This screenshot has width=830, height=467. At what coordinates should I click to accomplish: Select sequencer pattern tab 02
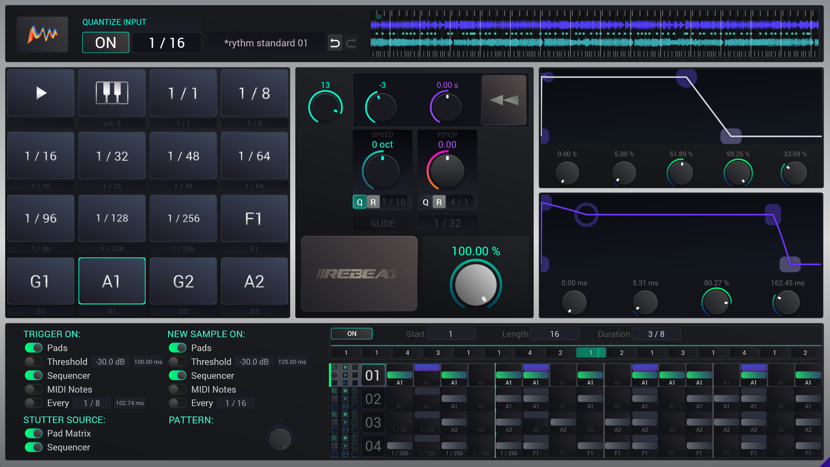(x=373, y=399)
